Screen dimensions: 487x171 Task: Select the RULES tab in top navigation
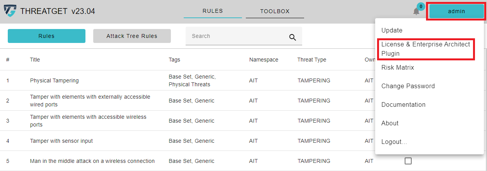click(212, 11)
